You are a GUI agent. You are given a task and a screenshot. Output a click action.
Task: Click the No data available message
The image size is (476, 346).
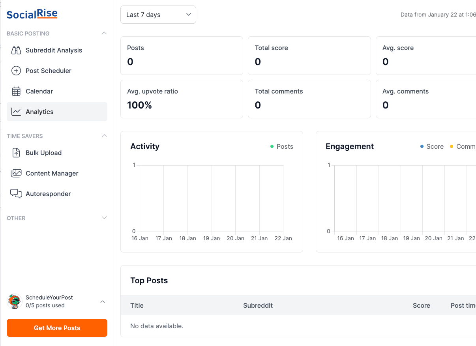pos(157,326)
